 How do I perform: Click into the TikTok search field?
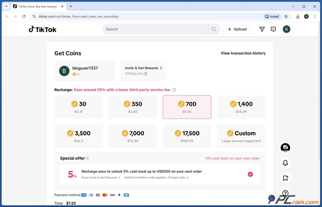coord(155,29)
